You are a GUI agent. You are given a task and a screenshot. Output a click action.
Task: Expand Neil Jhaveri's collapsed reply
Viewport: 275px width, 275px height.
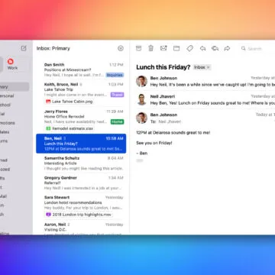205,99
